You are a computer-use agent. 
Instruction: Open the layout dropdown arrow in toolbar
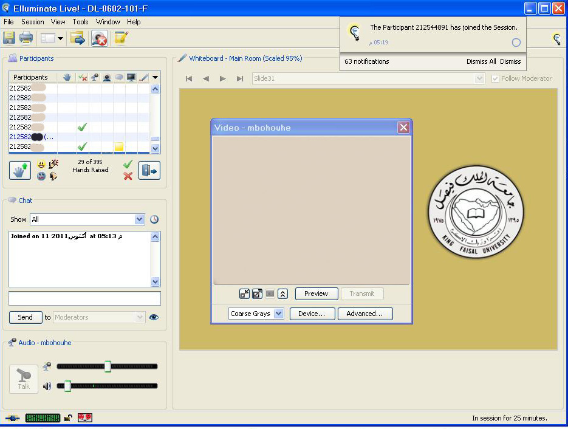click(x=61, y=38)
